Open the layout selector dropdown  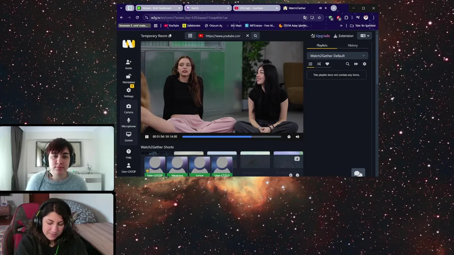point(365,36)
